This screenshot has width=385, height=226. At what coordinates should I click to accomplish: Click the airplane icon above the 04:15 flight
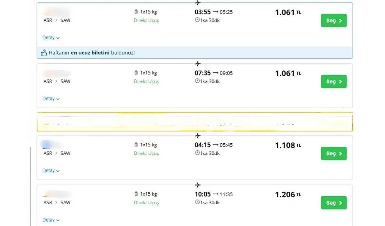(198, 136)
